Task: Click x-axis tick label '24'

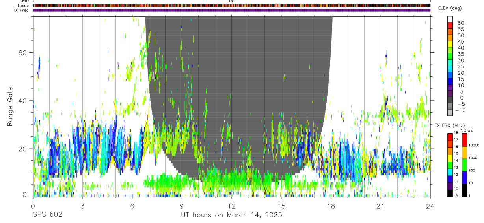Action: click(430, 206)
